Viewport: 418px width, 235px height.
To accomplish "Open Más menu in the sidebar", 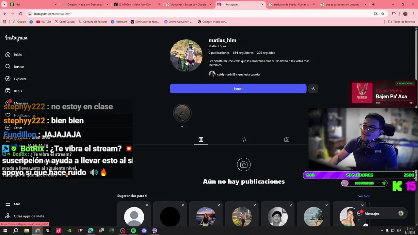I will tap(13, 204).
